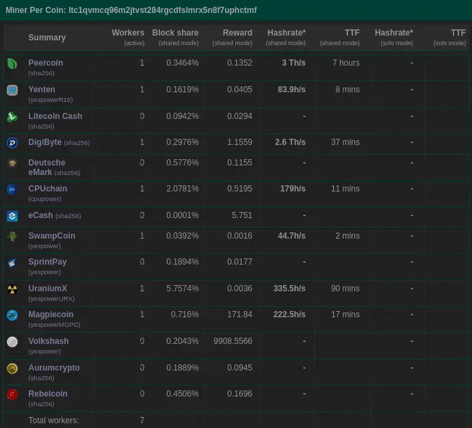Click the Magpiecoin bird icon
The image size is (472, 428).
coord(12,315)
